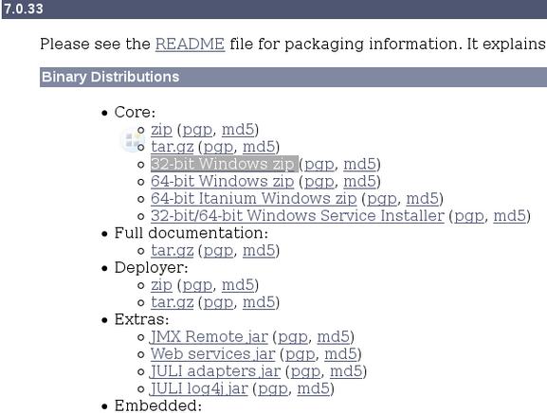
Task: Download the 64-bit Windows zip
Action: (x=223, y=181)
